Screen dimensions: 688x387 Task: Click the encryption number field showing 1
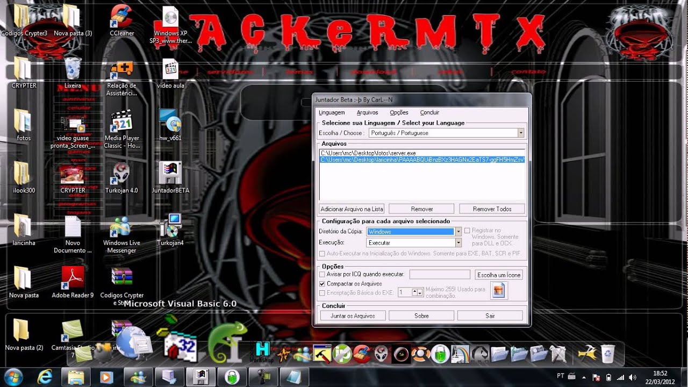[x=405, y=292]
